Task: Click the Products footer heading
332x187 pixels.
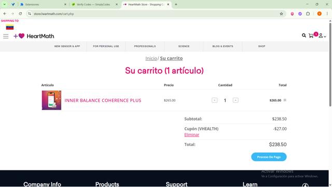Action: pyautogui.click(x=107, y=184)
